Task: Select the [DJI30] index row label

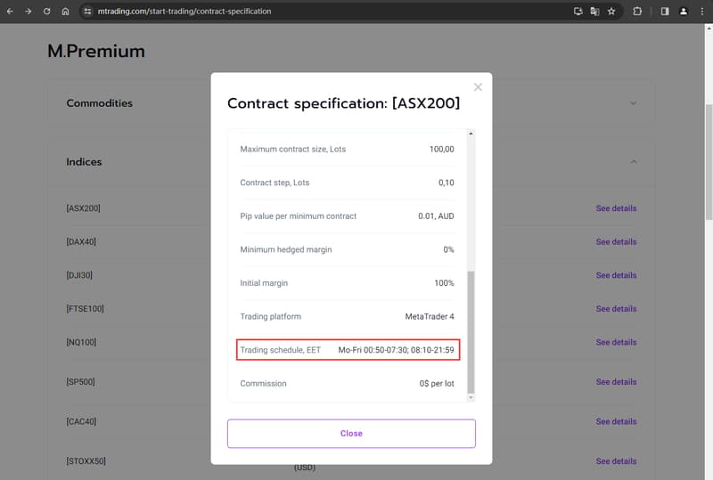Action: 79,275
